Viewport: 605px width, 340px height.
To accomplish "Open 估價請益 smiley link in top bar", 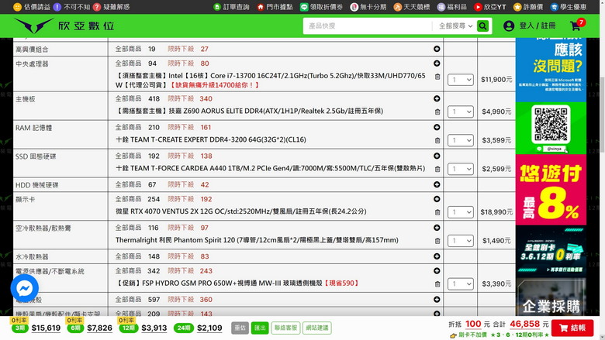I will 32,7.
